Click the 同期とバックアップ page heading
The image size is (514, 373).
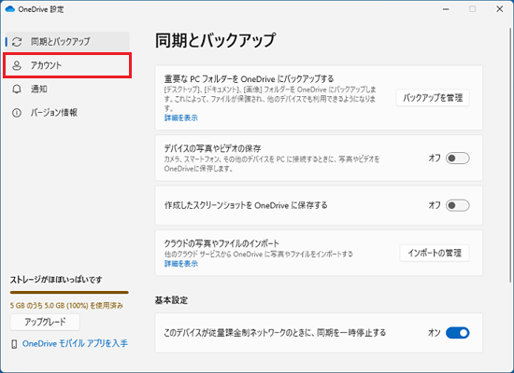pyautogui.click(x=215, y=41)
